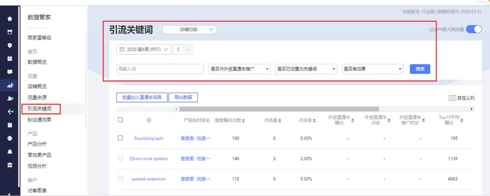Toggle 过滤中国大陆流量 switch

tap(474, 29)
